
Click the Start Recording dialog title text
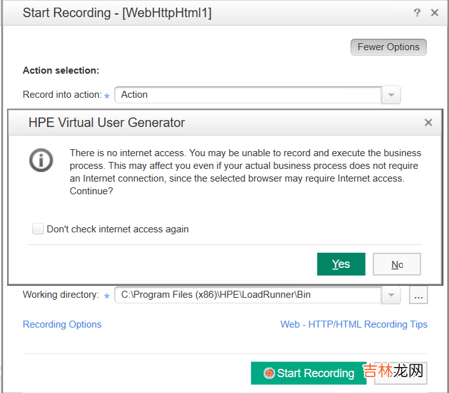117,13
